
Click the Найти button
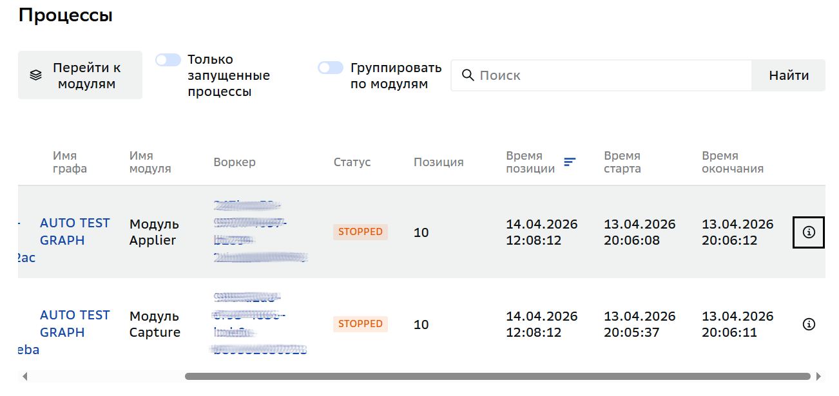(x=789, y=75)
